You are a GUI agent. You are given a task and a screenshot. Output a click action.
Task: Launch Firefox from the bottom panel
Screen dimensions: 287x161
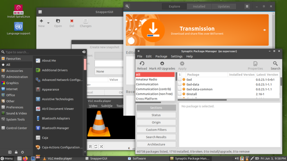(x=25, y=159)
